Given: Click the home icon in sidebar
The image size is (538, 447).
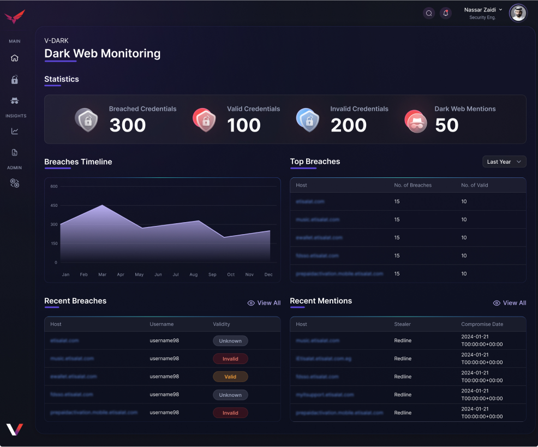Looking at the screenshot, I should [x=15, y=58].
